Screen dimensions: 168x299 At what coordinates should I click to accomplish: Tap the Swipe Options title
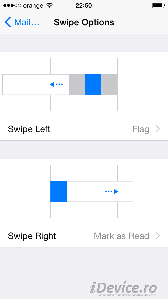point(84,22)
